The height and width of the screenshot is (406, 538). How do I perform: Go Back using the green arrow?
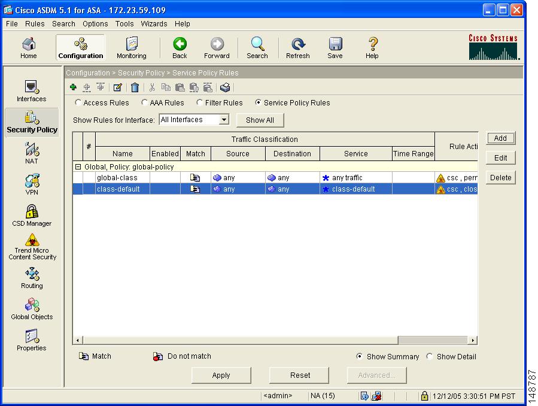180,48
